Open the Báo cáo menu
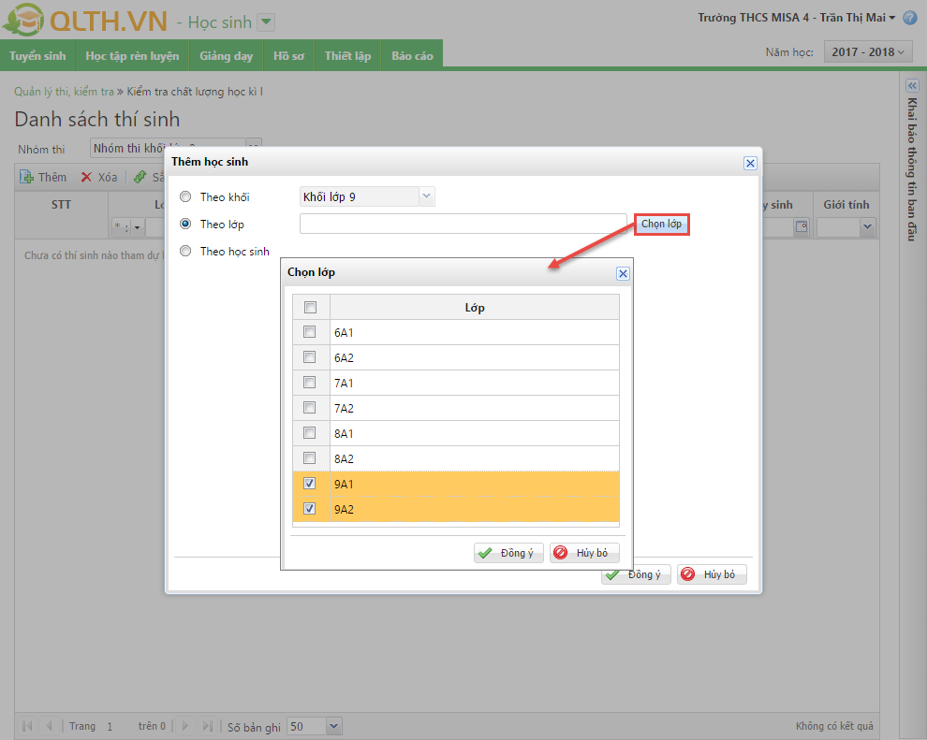Viewport: 927px width, 740px height. tap(412, 56)
